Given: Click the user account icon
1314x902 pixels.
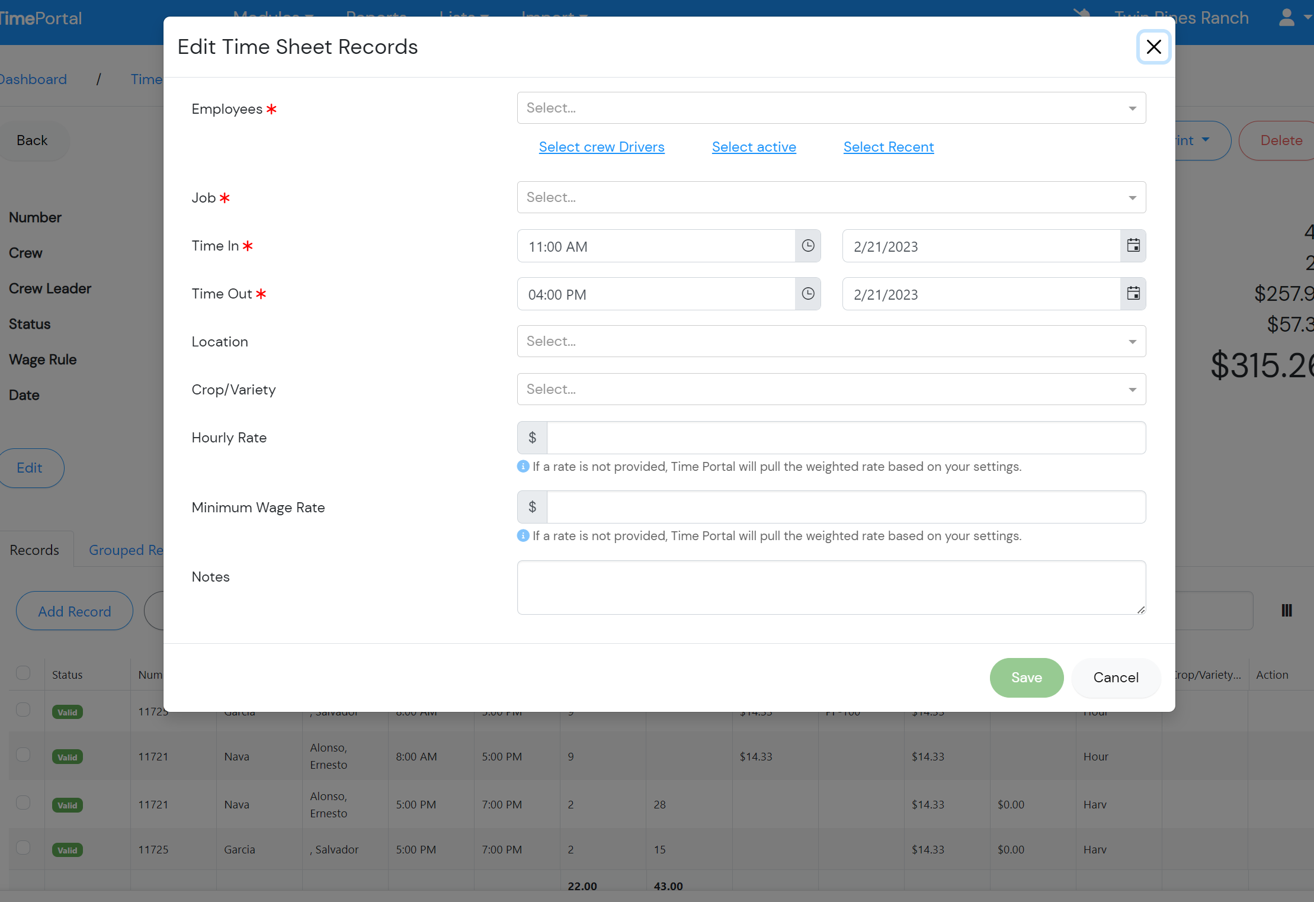Looking at the screenshot, I should tap(1286, 18).
